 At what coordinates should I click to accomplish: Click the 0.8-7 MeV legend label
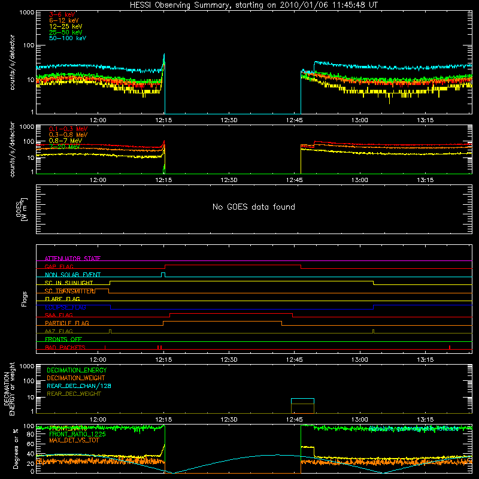point(65,141)
